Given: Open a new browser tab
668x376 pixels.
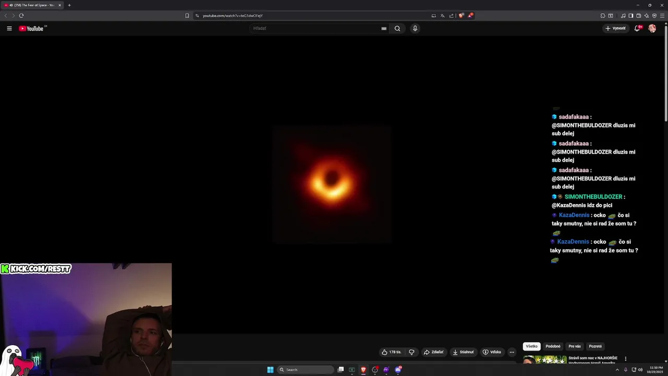Looking at the screenshot, I should (69, 5).
